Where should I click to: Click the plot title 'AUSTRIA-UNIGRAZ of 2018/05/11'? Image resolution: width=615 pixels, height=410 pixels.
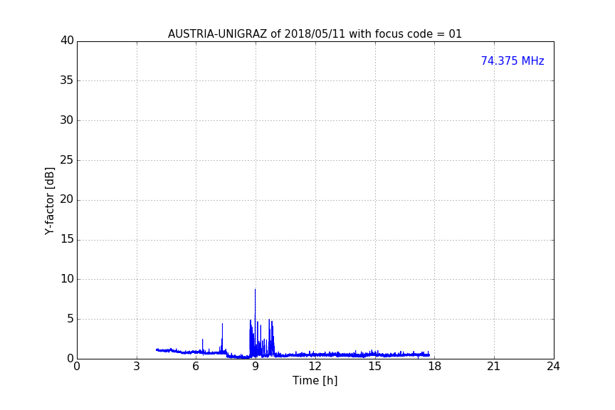point(315,34)
